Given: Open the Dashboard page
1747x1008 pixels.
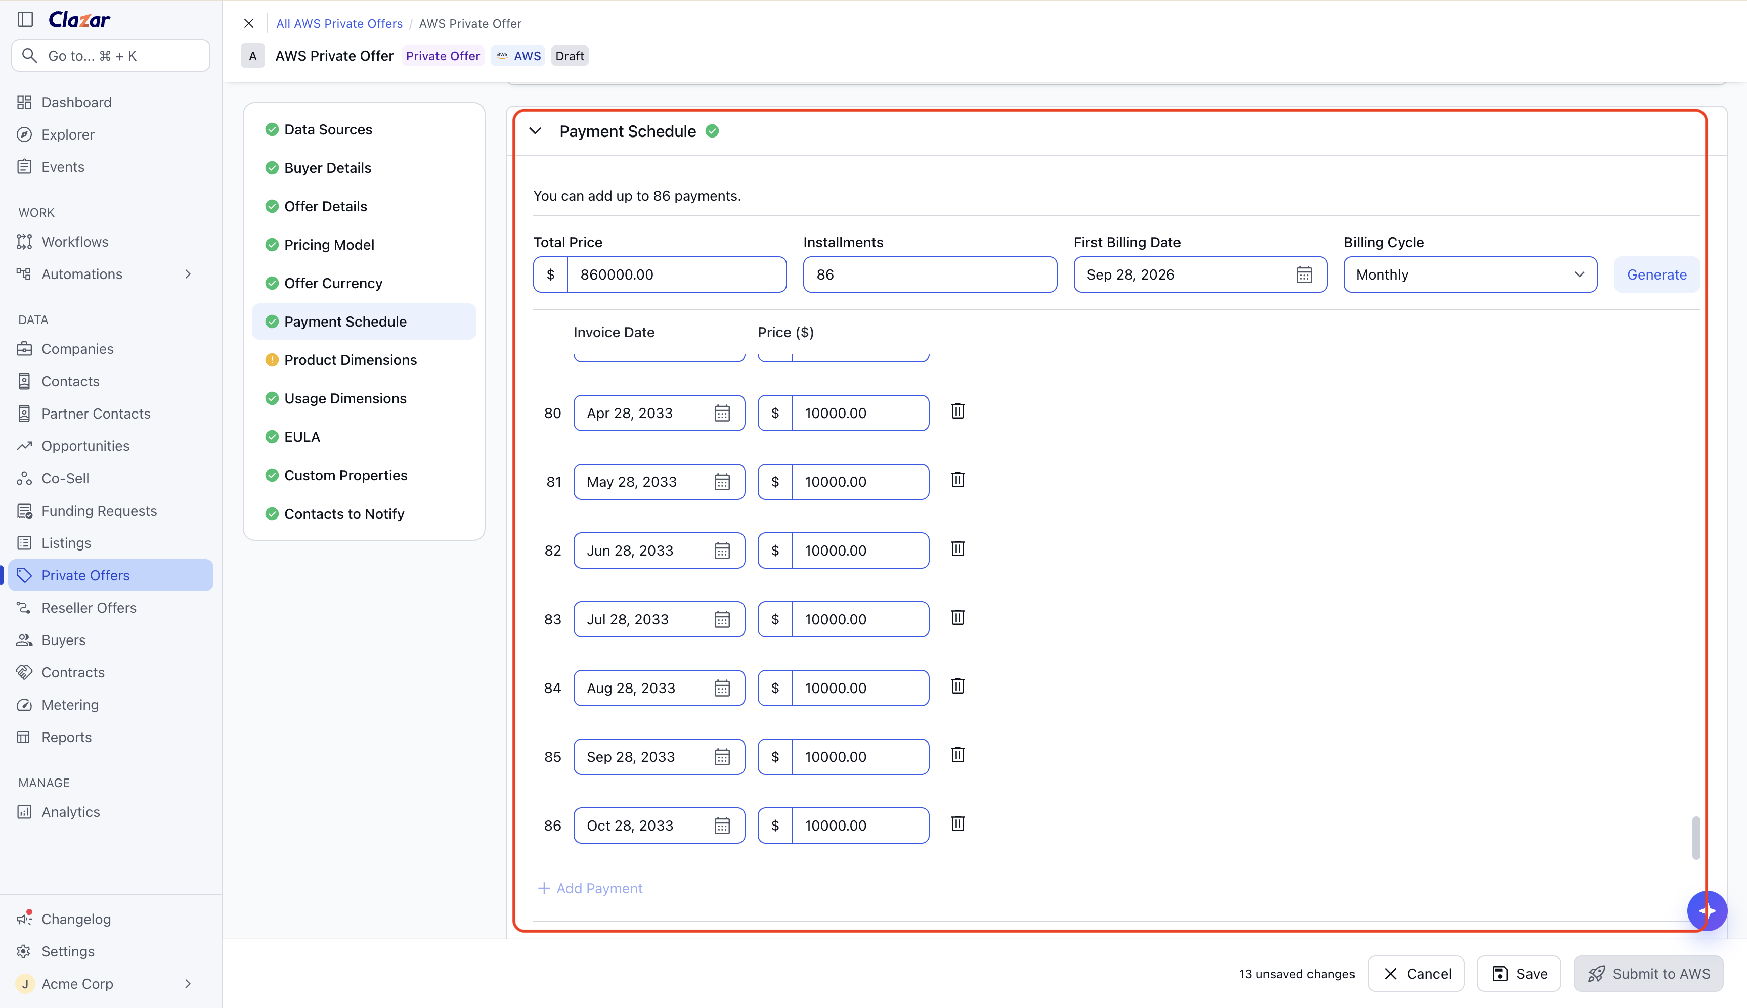Looking at the screenshot, I should coord(111,103).
